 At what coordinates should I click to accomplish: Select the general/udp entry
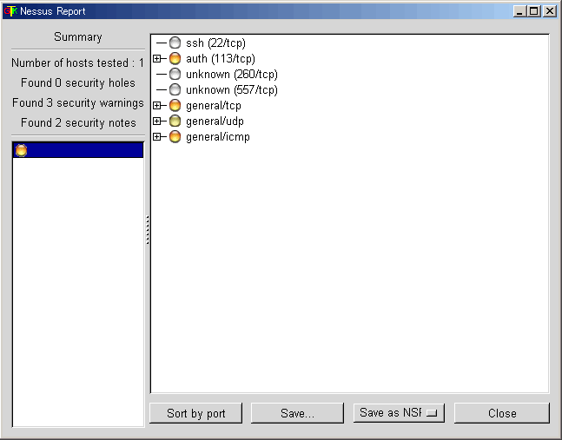[215, 121]
